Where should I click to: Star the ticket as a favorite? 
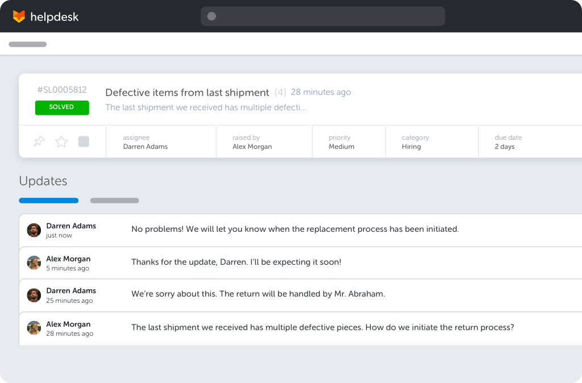[61, 141]
